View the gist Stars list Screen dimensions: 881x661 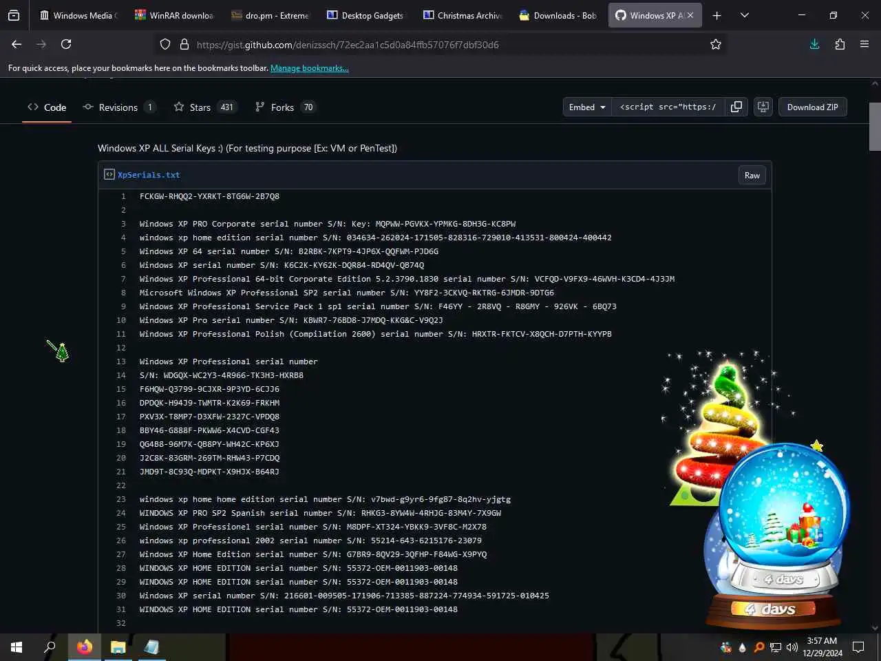point(205,107)
